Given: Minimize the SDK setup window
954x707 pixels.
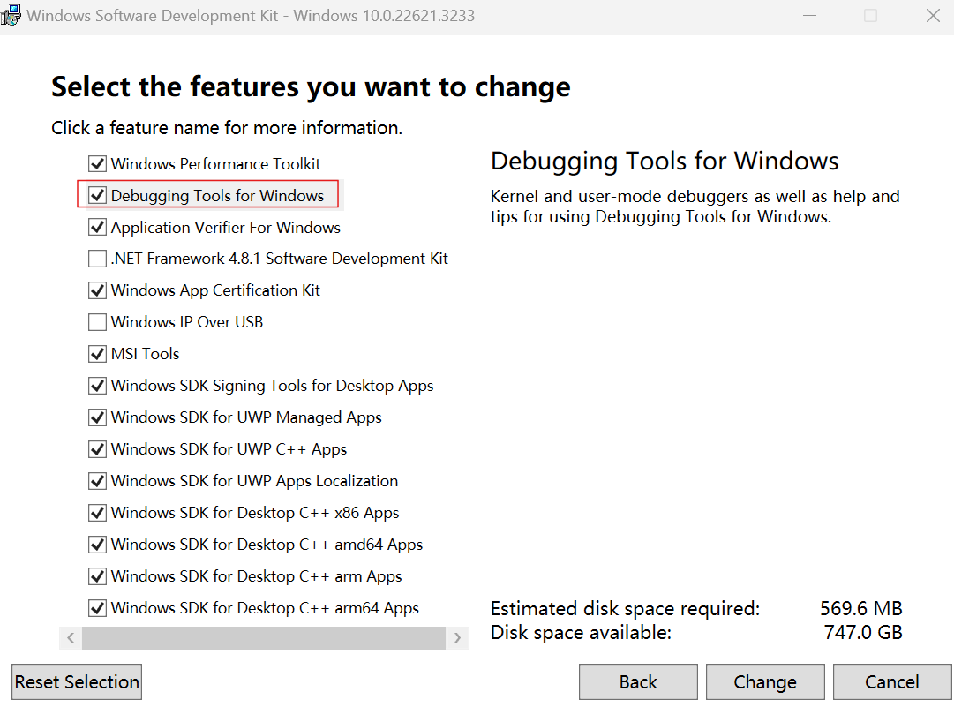Looking at the screenshot, I should (809, 16).
